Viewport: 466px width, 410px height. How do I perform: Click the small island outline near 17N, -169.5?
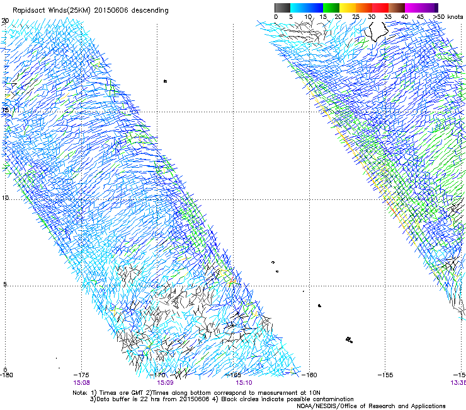coord(165,81)
